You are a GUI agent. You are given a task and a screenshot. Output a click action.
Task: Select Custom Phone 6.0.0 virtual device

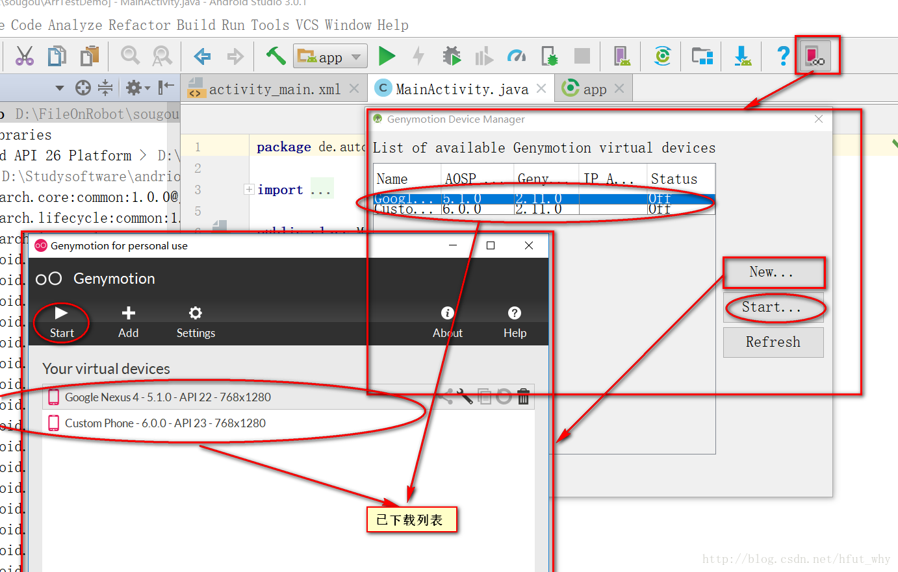(x=289, y=423)
